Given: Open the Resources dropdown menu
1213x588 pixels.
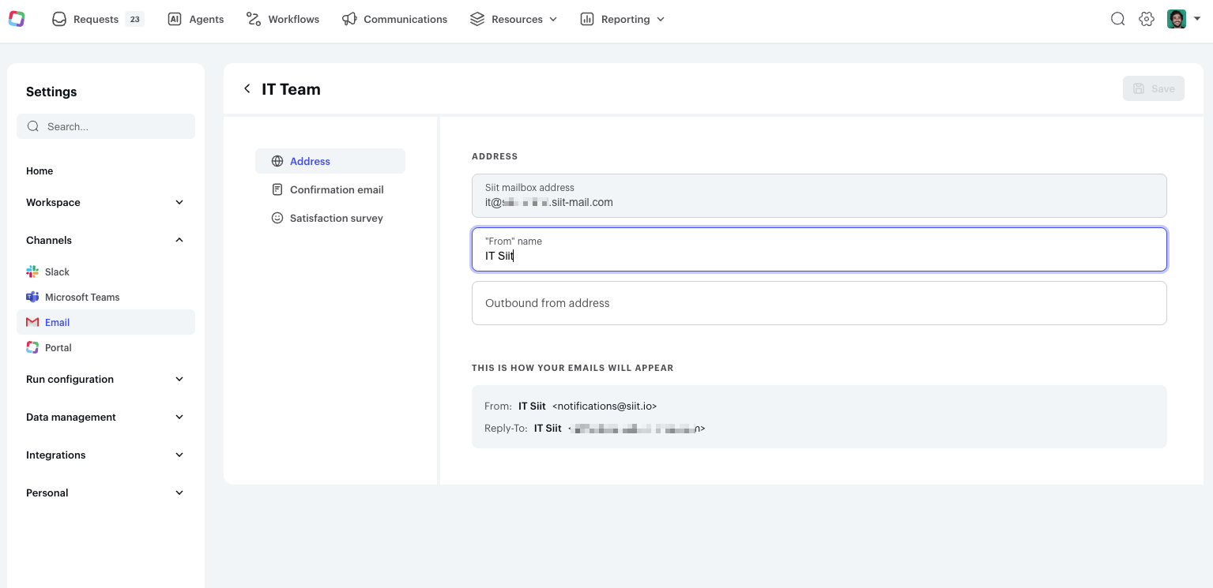Looking at the screenshot, I should 513,19.
